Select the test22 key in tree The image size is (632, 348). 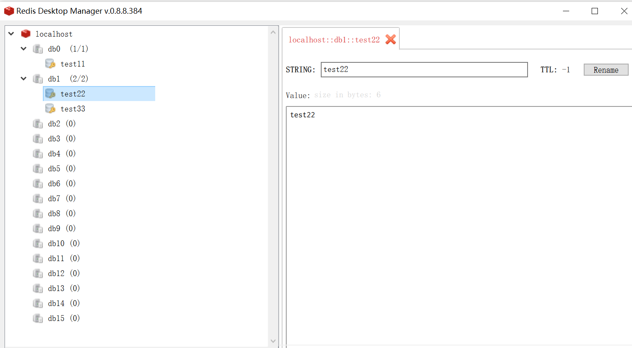(x=99, y=94)
